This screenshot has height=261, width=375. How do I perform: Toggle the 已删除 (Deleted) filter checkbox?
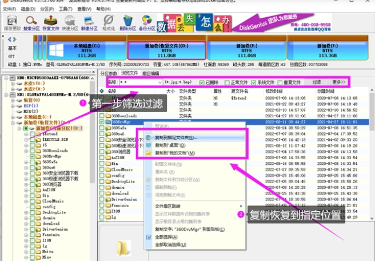pyautogui.click(x=202, y=82)
